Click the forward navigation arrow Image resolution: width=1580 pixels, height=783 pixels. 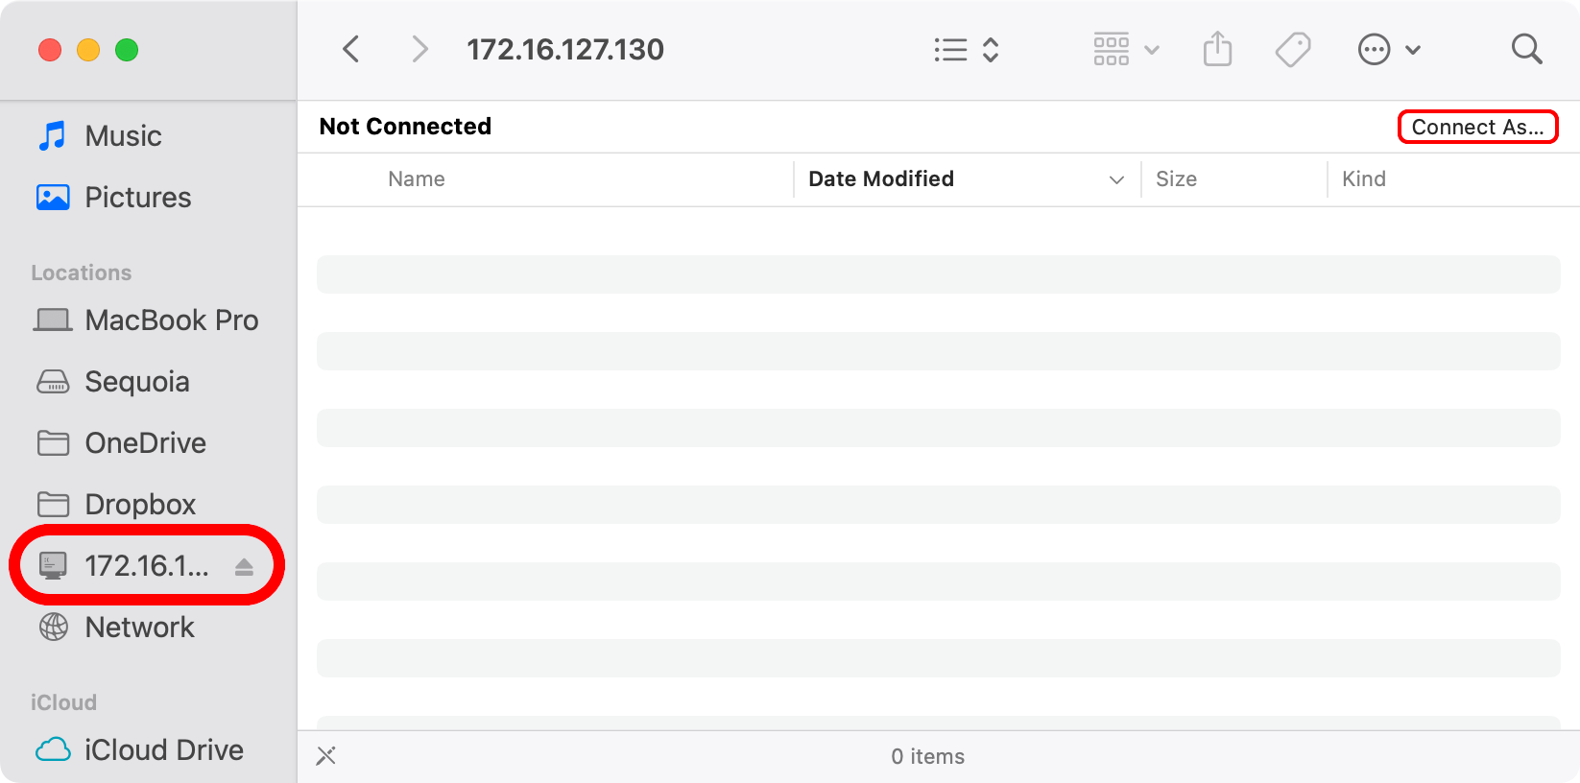[419, 49]
